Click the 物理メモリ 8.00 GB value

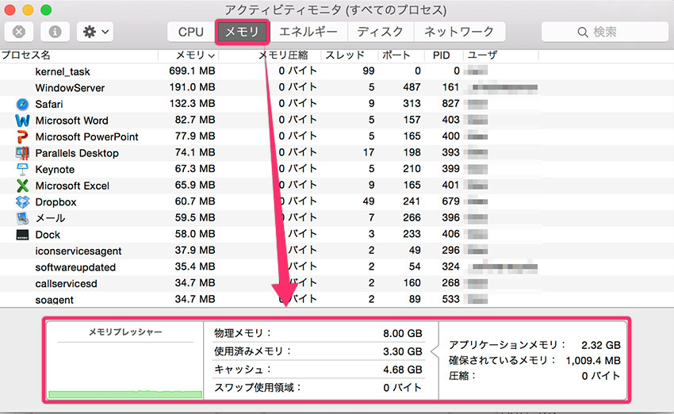click(x=402, y=334)
